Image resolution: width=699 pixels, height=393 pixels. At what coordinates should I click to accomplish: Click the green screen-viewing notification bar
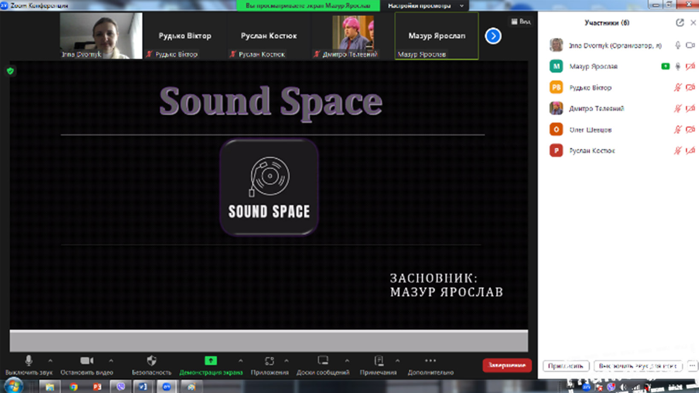pyautogui.click(x=308, y=6)
